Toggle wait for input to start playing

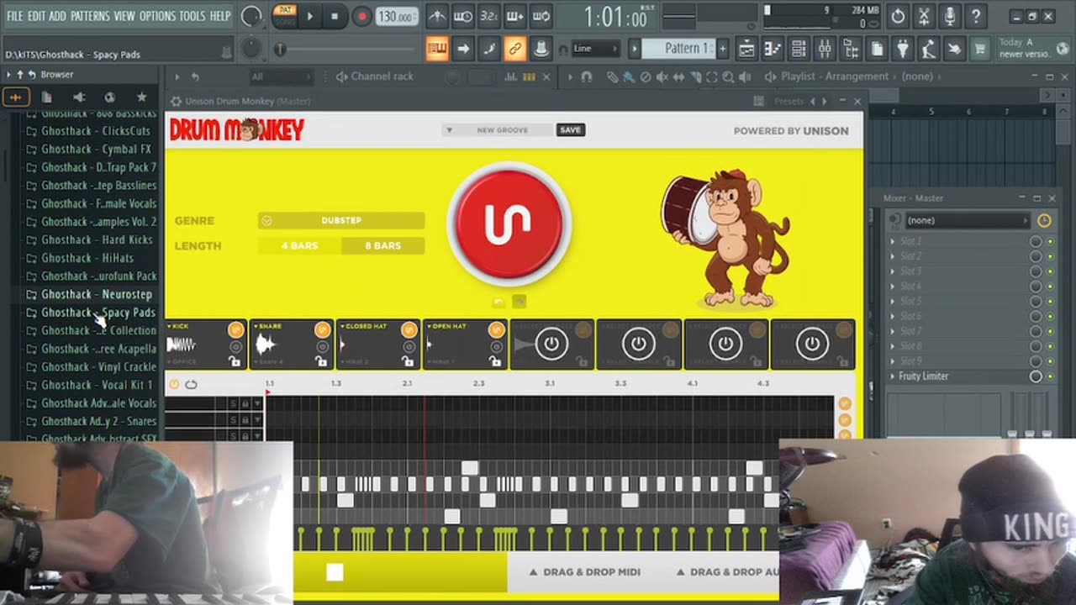(x=462, y=16)
